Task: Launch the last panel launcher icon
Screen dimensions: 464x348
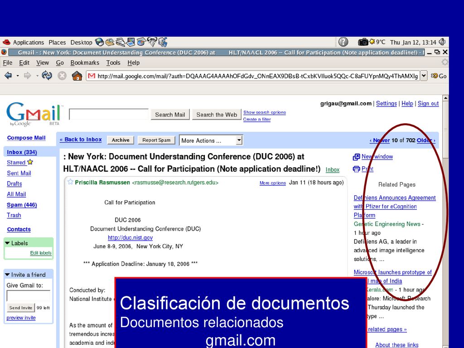Action: [x=163, y=42]
